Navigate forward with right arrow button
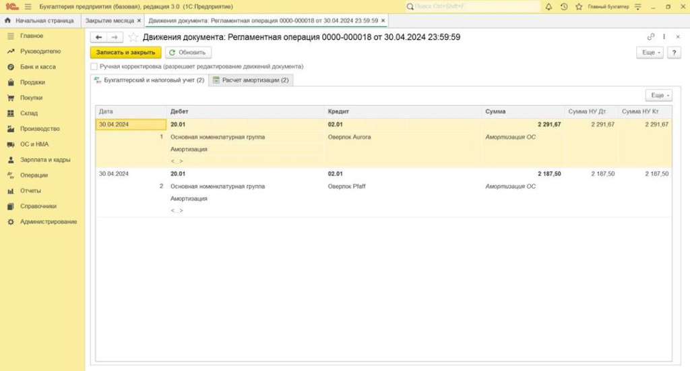Screen dimensions: 690x371 pyautogui.click(x=115, y=37)
